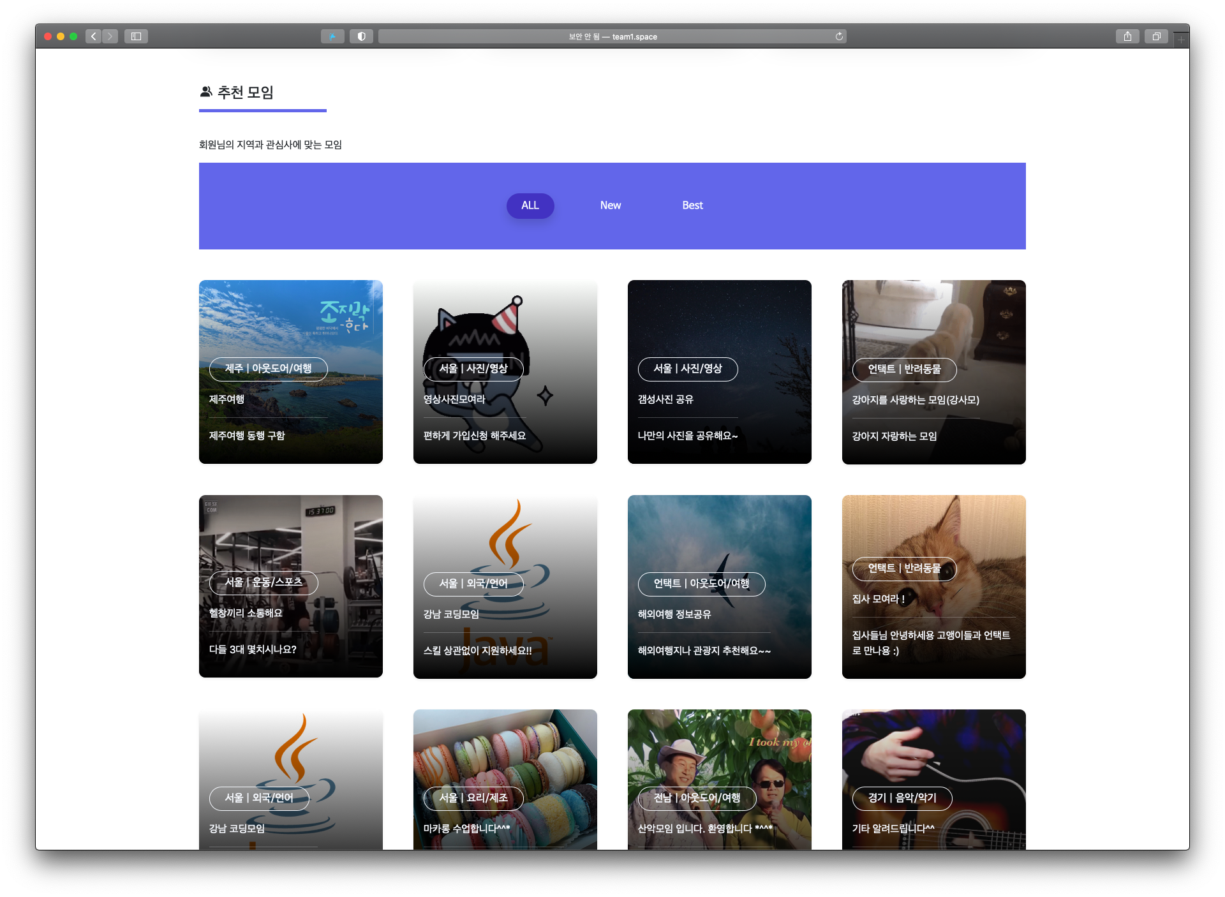Open the 헬창끼리 소통해요 group card
The height and width of the screenshot is (897, 1225).
[291, 586]
